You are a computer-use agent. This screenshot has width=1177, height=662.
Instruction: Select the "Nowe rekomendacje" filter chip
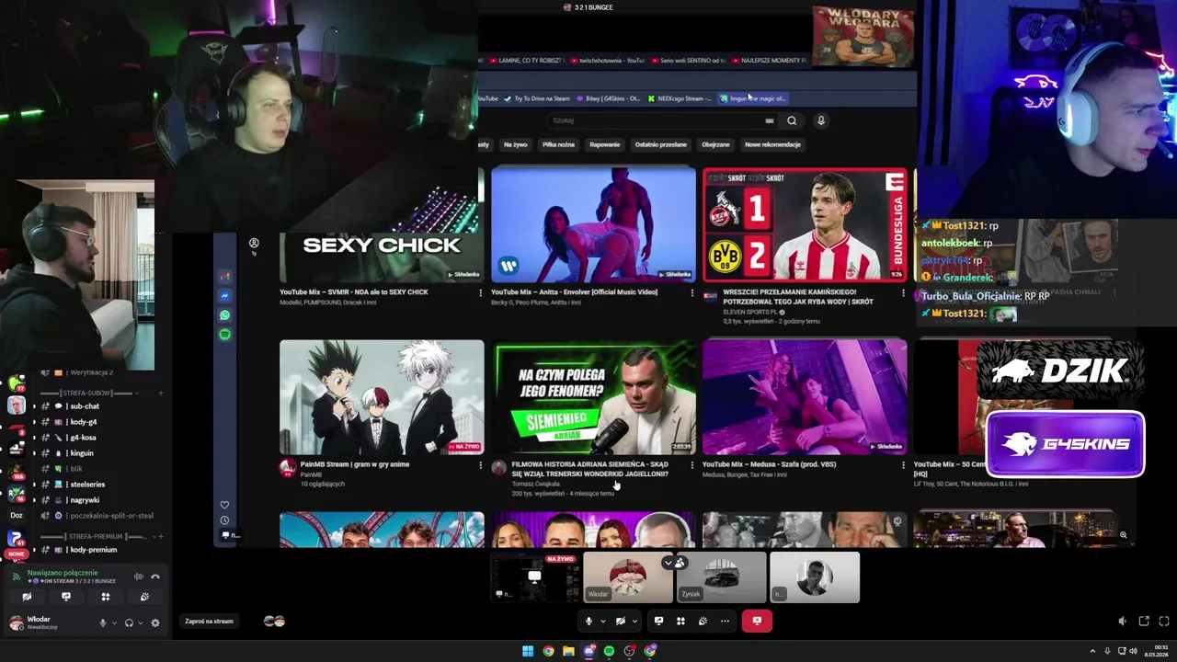(x=772, y=144)
